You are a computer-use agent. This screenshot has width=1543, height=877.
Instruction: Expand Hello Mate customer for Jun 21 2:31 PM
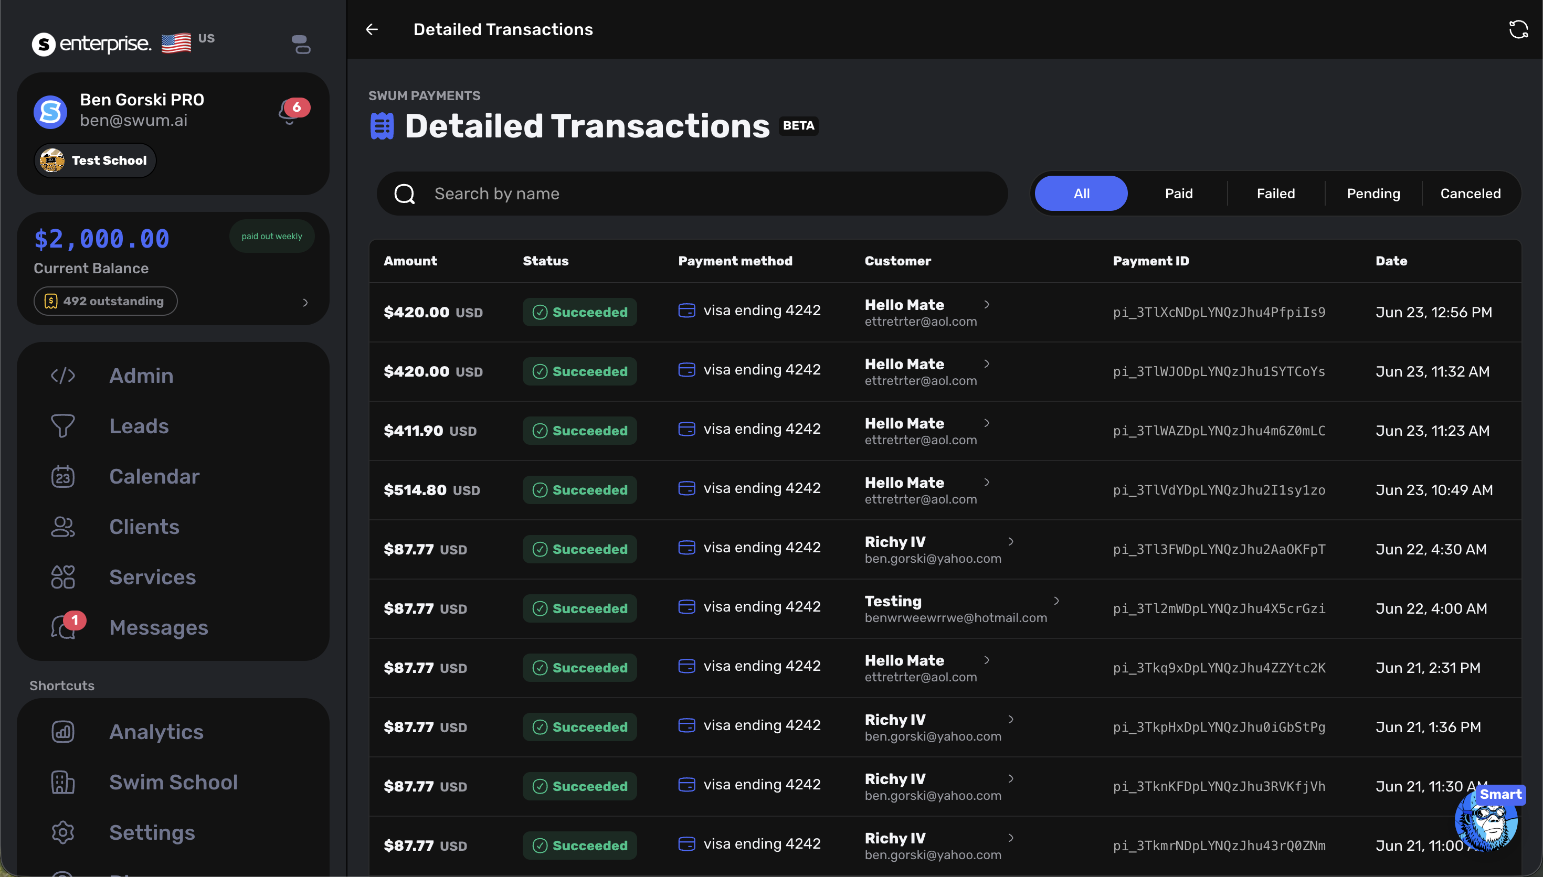[987, 659]
